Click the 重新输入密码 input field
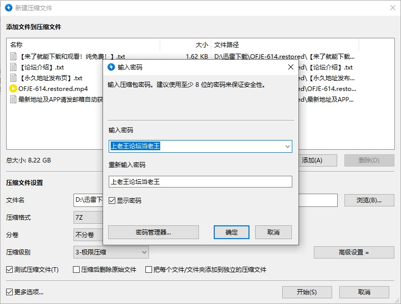401x304 pixels. pos(200,181)
